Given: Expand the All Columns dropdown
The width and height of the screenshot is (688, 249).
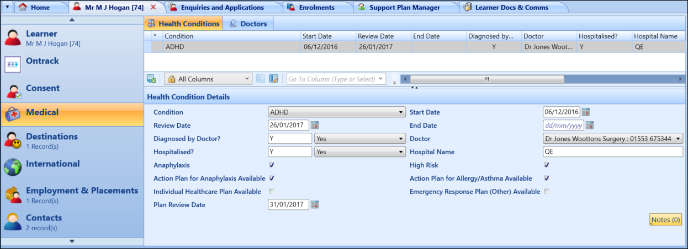Looking at the screenshot, I should [208, 79].
